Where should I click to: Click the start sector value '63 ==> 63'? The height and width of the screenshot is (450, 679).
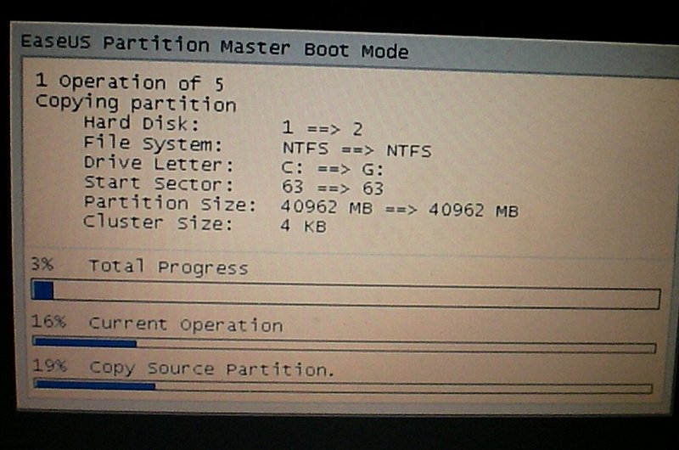(x=332, y=188)
